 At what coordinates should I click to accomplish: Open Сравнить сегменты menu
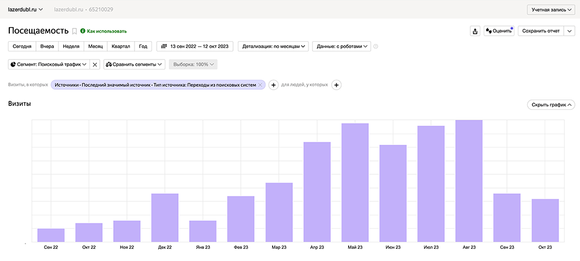click(x=134, y=65)
